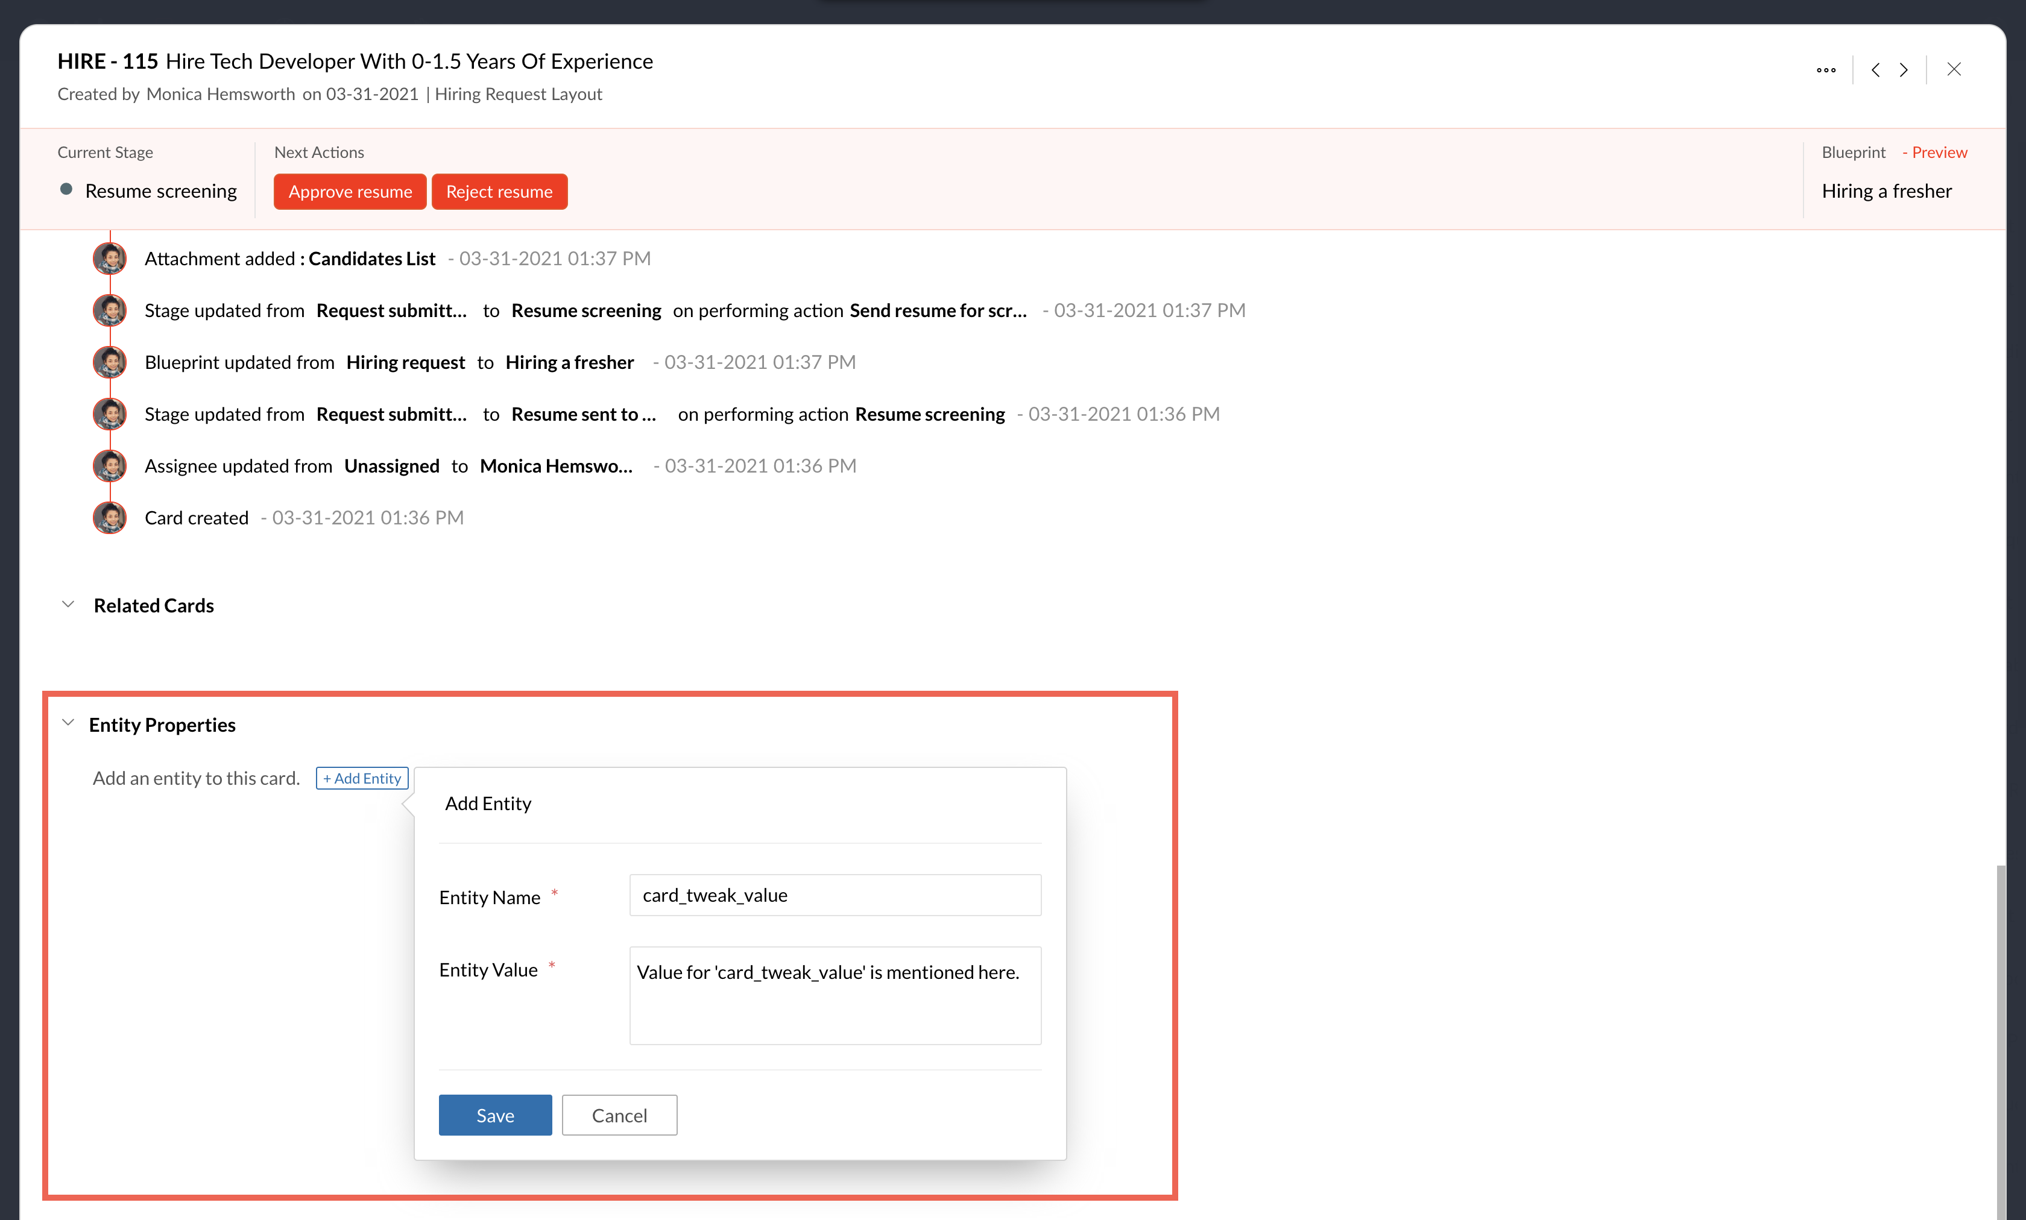
Task: Click avatar beside Attachment added entry
Action: (x=109, y=259)
